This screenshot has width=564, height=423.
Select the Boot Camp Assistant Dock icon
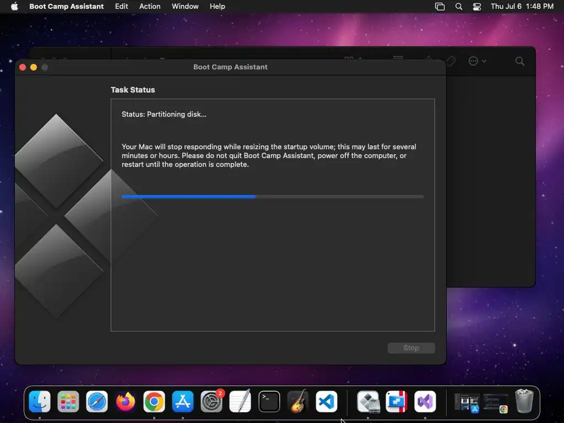[x=368, y=402]
